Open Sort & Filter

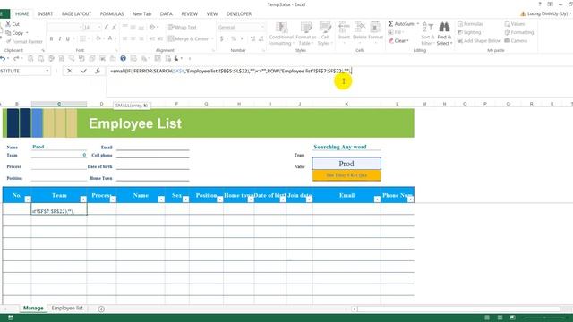pos(428,34)
